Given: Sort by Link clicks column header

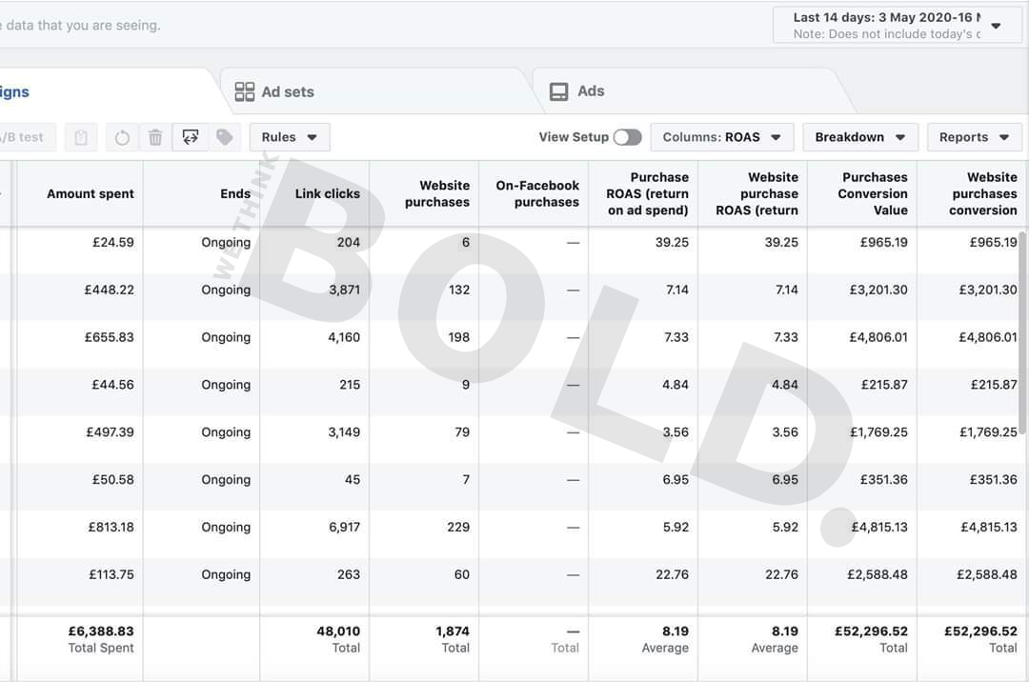Looking at the screenshot, I should (x=327, y=193).
